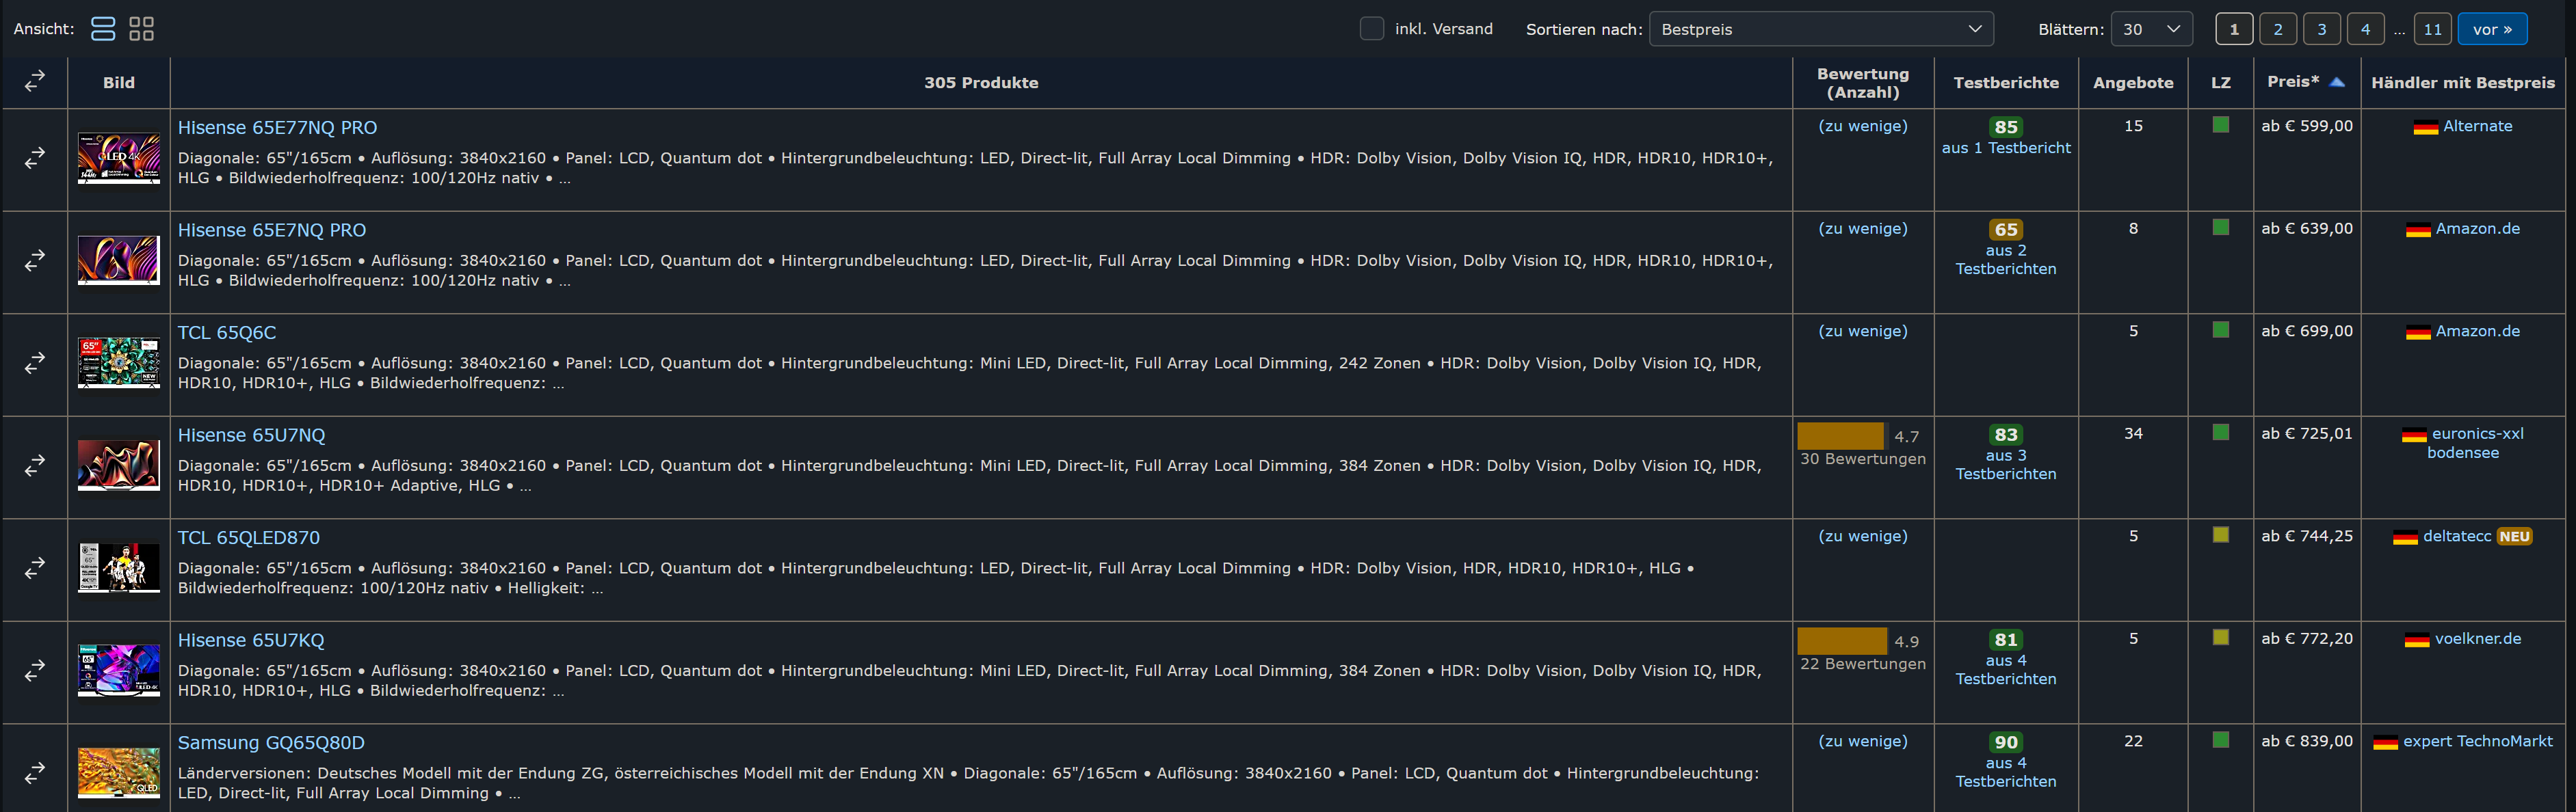The image size is (2576, 812).
Task: Open Alternate retailer link
Action: click(2477, 126)
